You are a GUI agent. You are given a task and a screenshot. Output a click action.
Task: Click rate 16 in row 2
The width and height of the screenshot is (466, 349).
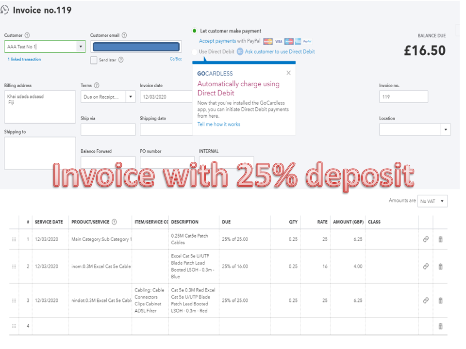[325, 267]
